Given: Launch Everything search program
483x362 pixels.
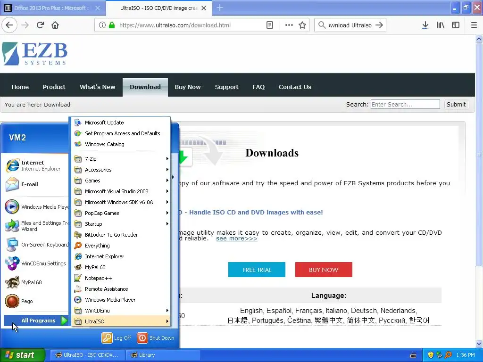Looking at the screenshot, I should (x=122, y=245).
